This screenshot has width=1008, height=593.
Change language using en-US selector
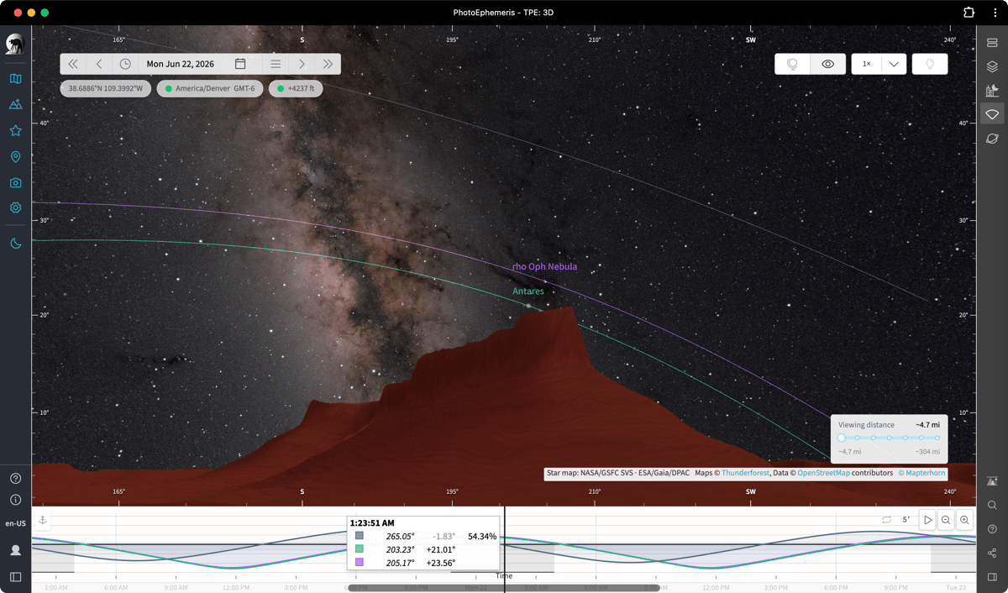[15, 523]
